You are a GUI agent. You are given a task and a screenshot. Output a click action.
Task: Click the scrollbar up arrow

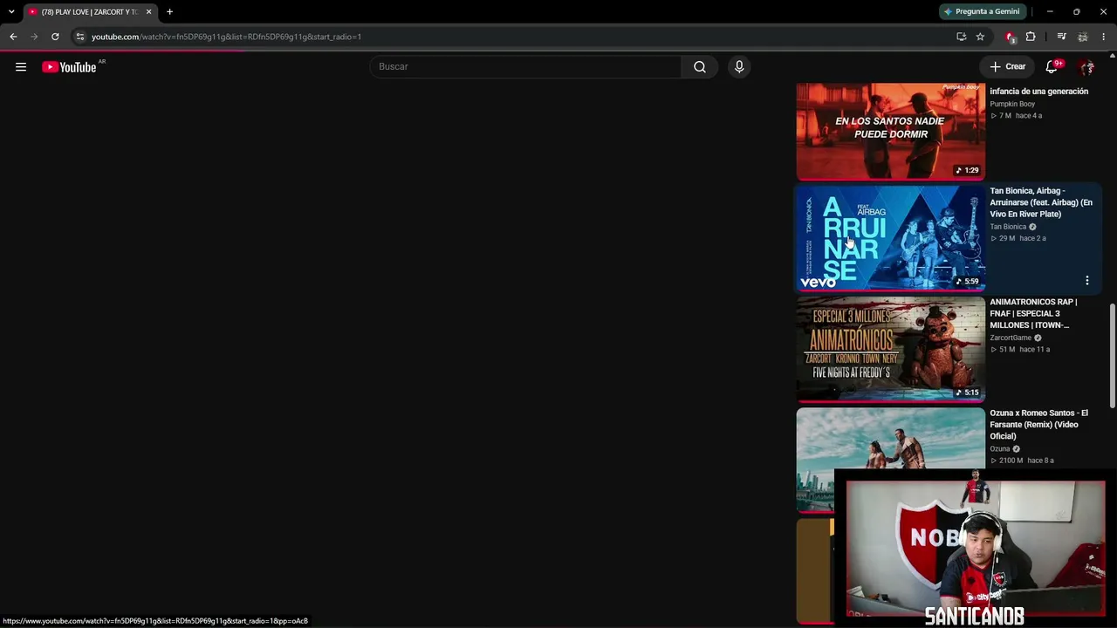tap(1112, 55)
